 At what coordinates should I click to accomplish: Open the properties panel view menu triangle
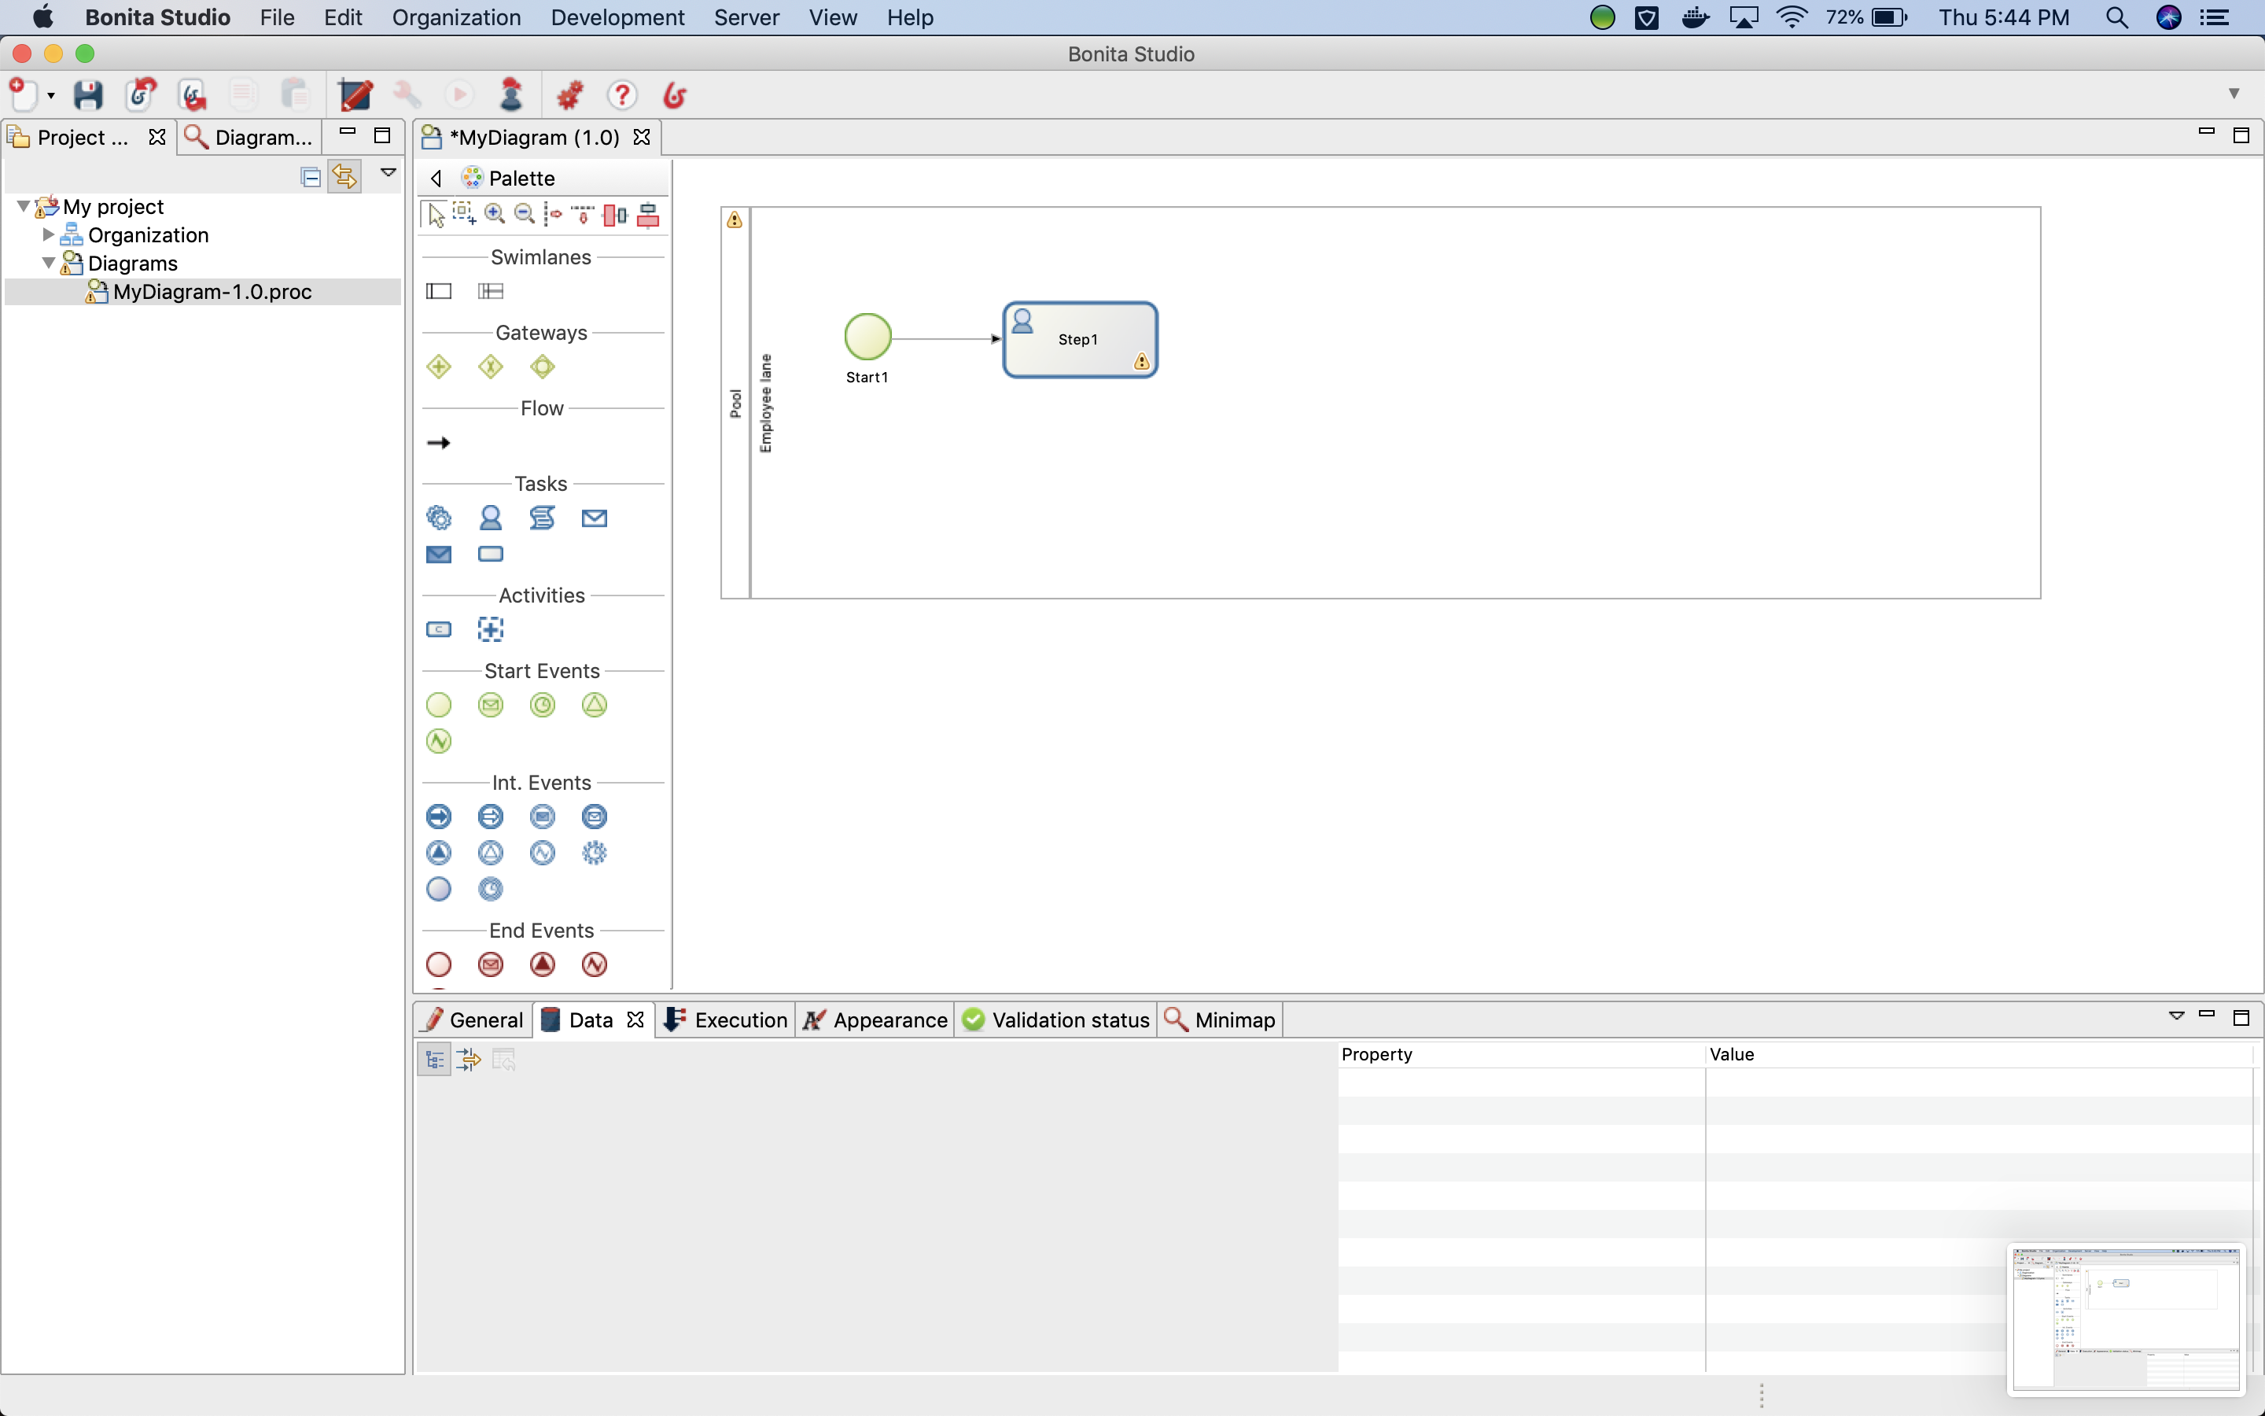(x=2176, y=1015)
